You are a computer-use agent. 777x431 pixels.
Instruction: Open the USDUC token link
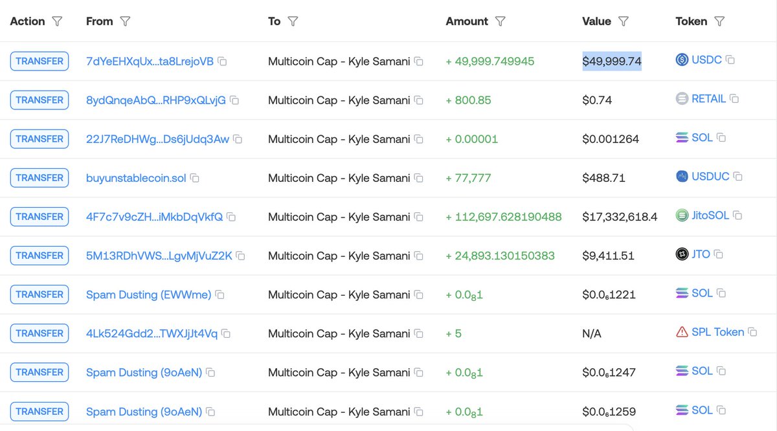710,176
